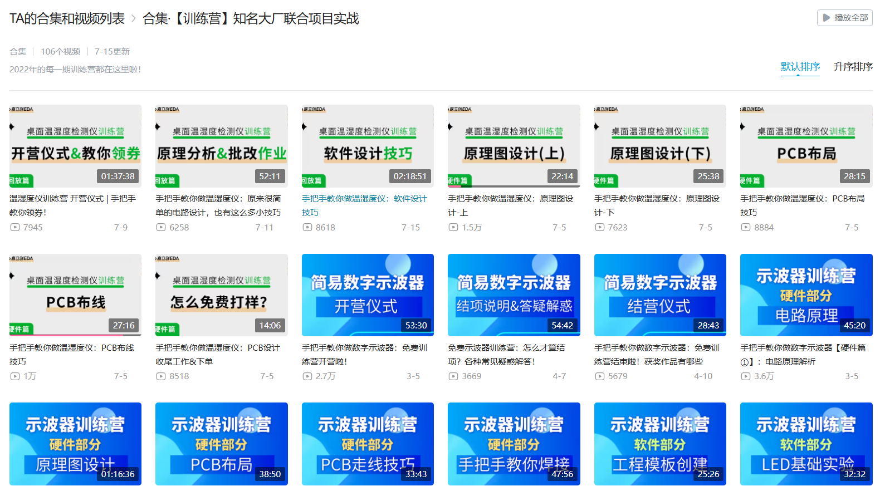Click the play-count icon beside 6258
The width and height of the screenshot is (880, 486).
[x=161, y=227]
